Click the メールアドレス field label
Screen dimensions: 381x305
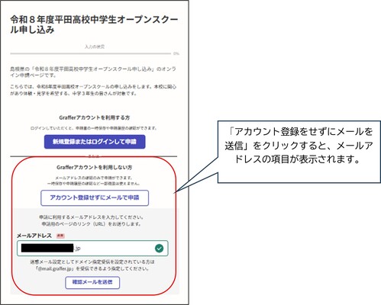tap(34, 236)
